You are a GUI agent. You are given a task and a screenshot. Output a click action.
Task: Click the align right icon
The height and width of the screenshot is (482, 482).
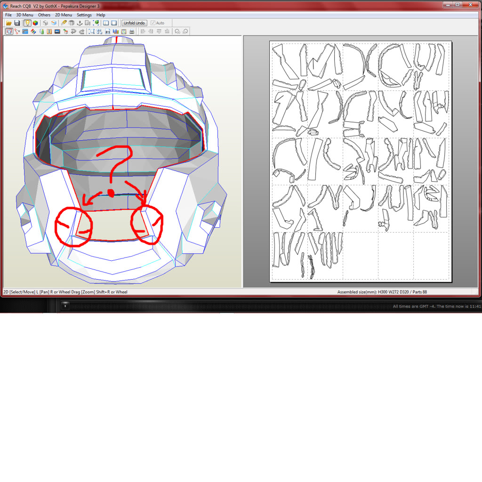point(151,32)
